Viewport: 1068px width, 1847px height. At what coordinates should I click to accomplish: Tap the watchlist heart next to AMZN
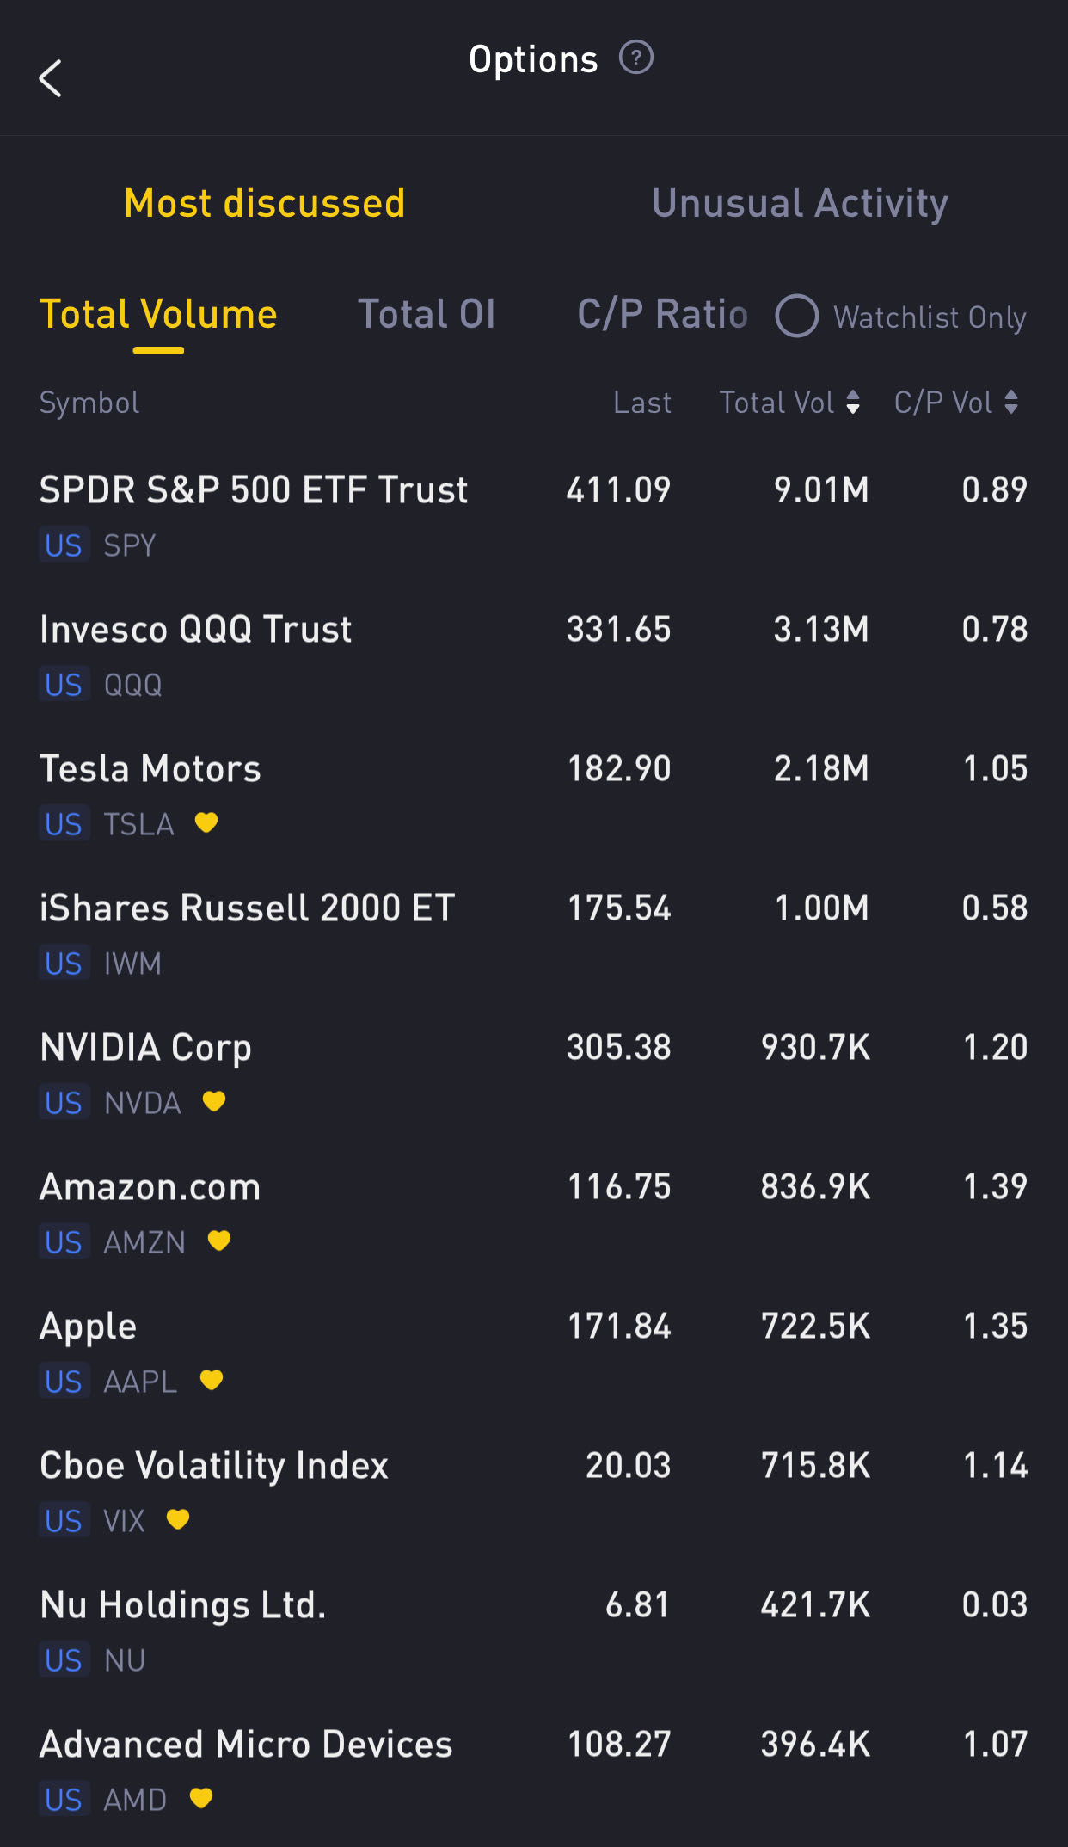219,1241
